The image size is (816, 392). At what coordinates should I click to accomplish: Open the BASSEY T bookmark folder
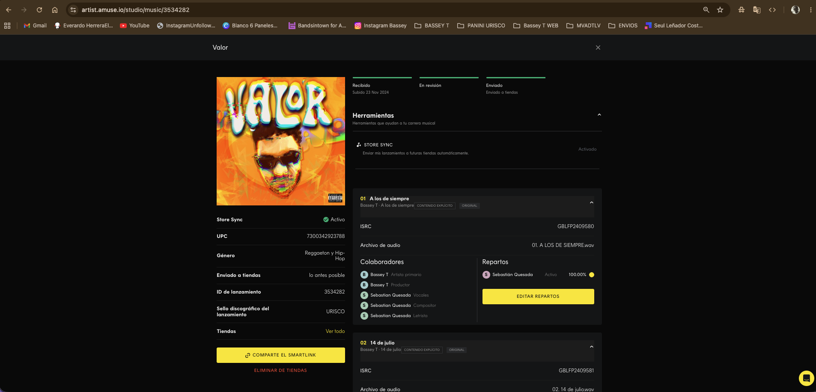point(432,26)
